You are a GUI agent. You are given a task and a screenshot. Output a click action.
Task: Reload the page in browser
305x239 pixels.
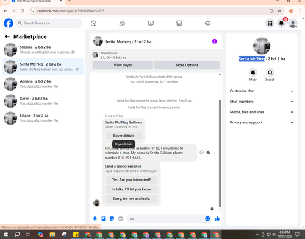(23, 11)
